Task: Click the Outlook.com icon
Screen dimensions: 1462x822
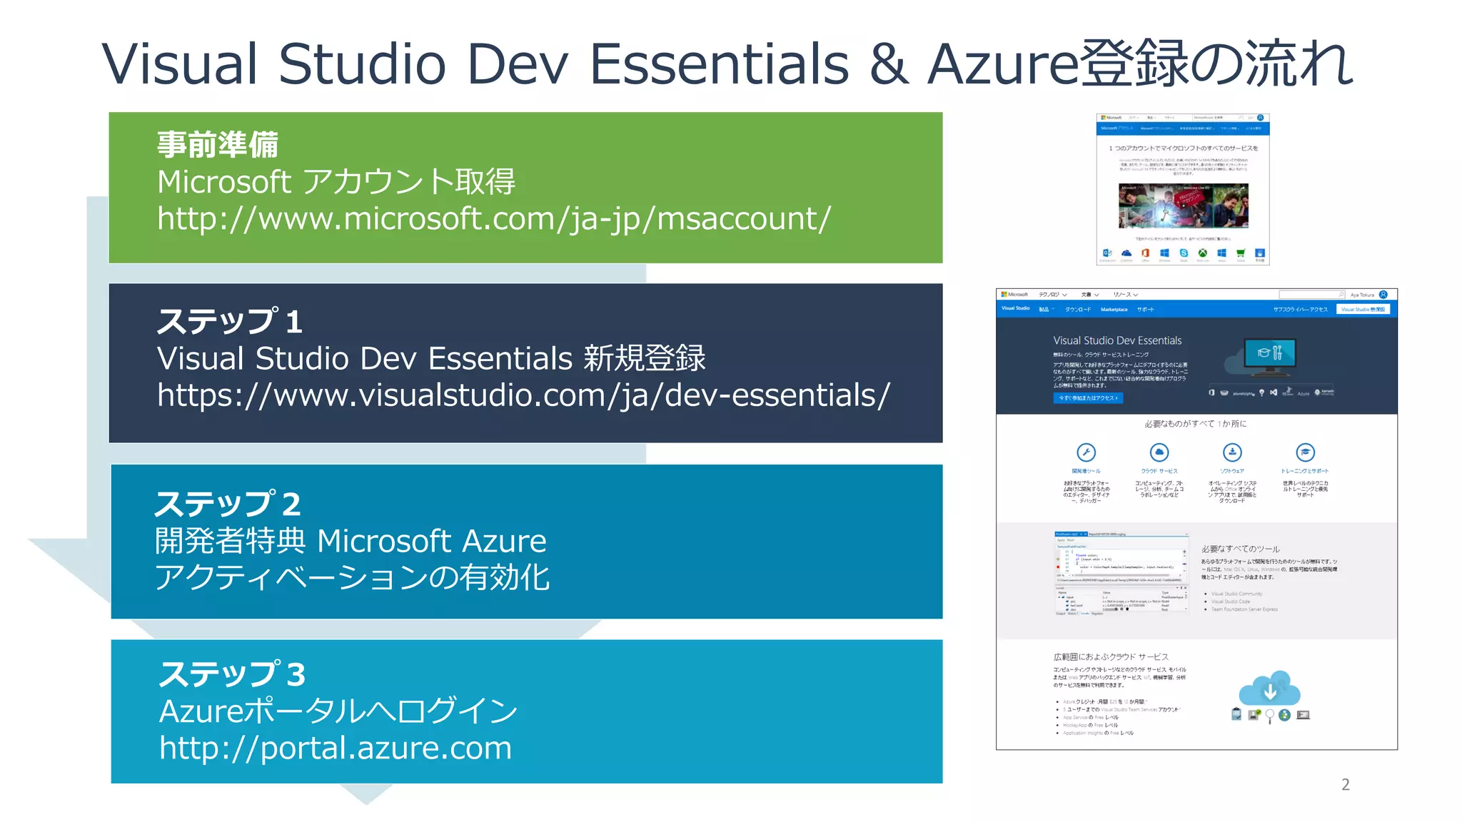Action: point(1107,253)
